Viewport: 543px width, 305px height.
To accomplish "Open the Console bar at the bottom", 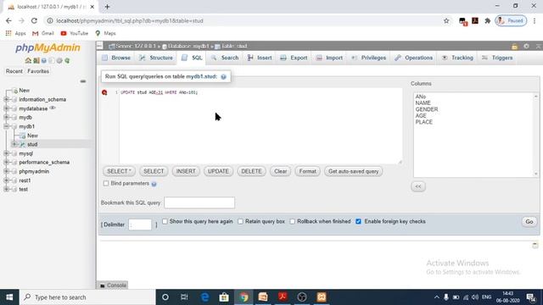I will coord(113,286).
